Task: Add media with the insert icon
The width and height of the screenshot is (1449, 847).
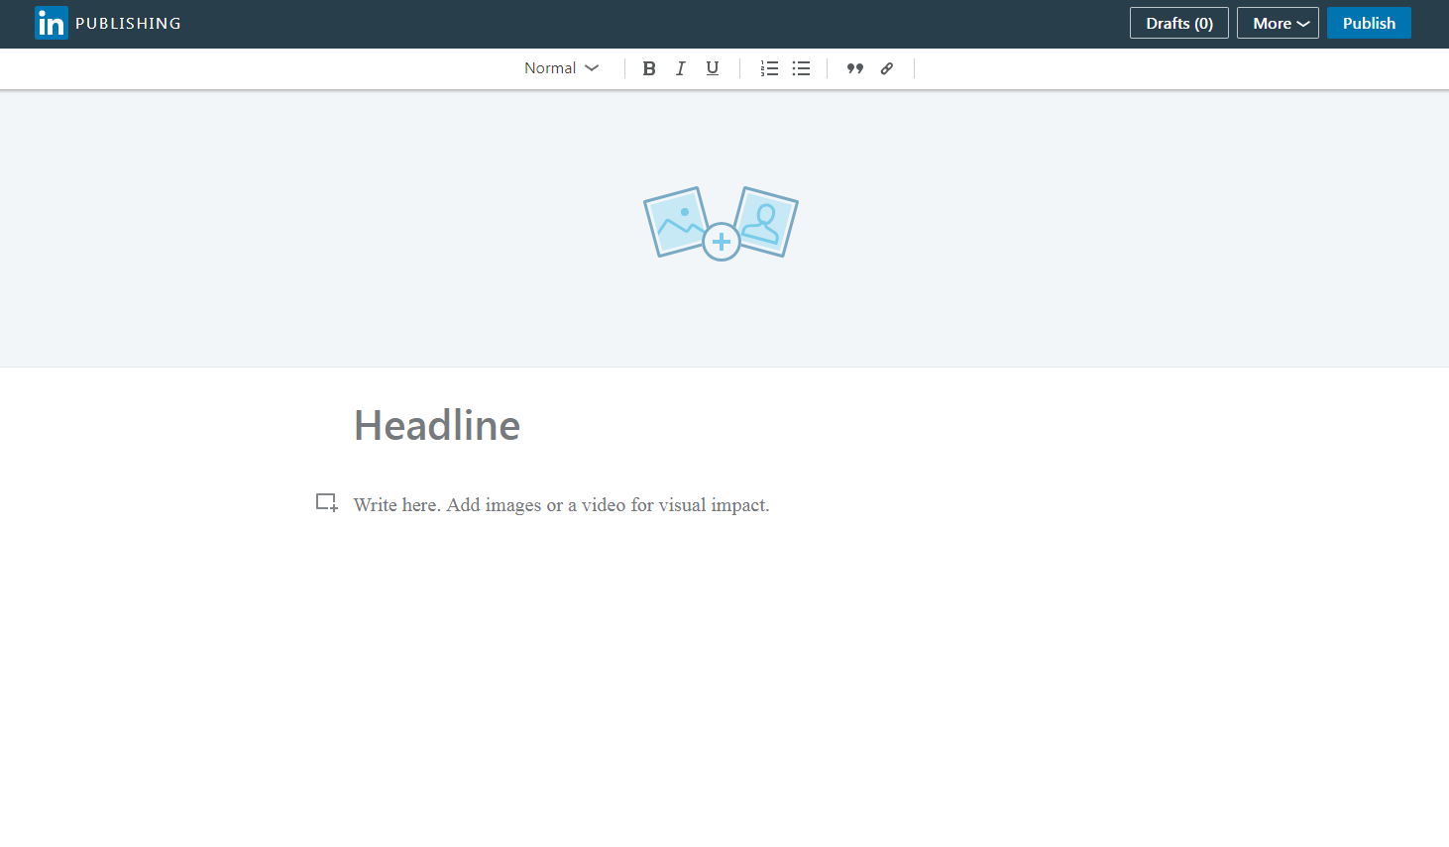Action: [x=327, y=503]
